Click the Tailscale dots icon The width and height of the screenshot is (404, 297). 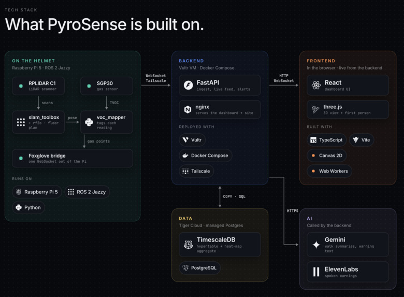point(185,171)
